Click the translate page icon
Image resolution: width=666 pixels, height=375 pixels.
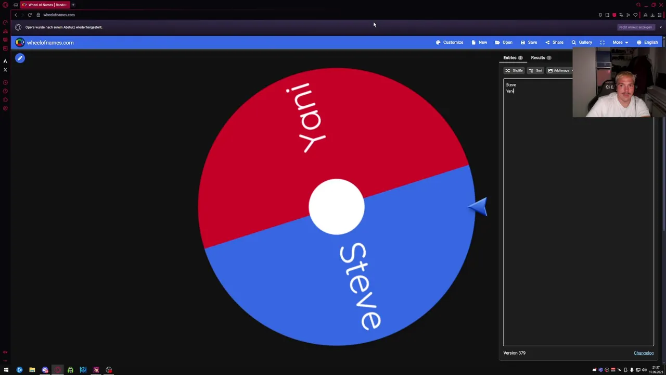pyautogui.click(x=621, y=15)
